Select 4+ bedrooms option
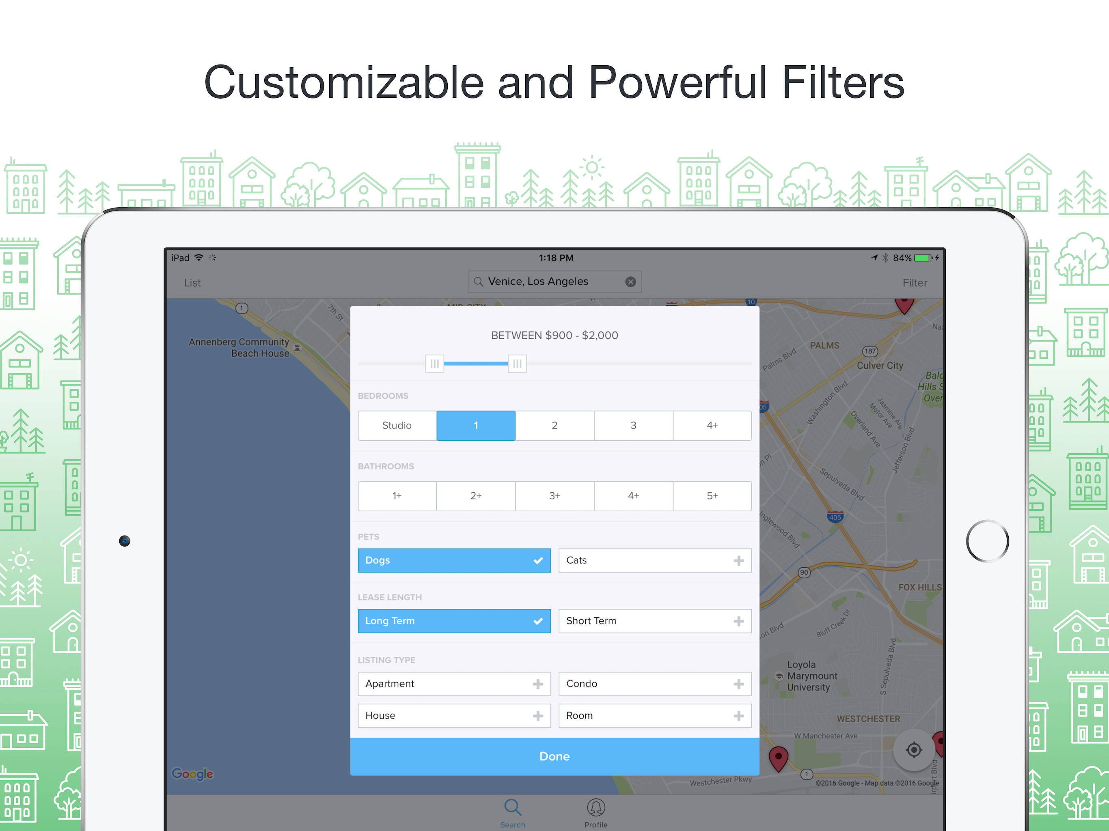Screen dimensions: 1109x831 tap(712, 426)
